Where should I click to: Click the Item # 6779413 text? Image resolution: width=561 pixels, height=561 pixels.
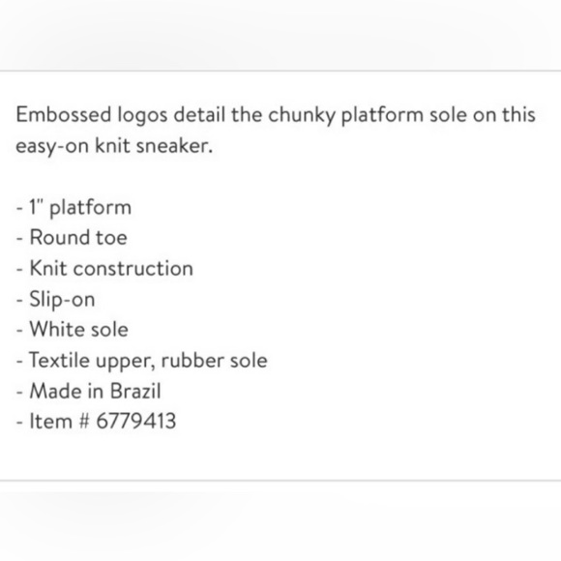pyautogui.click(x=103, y=421)
